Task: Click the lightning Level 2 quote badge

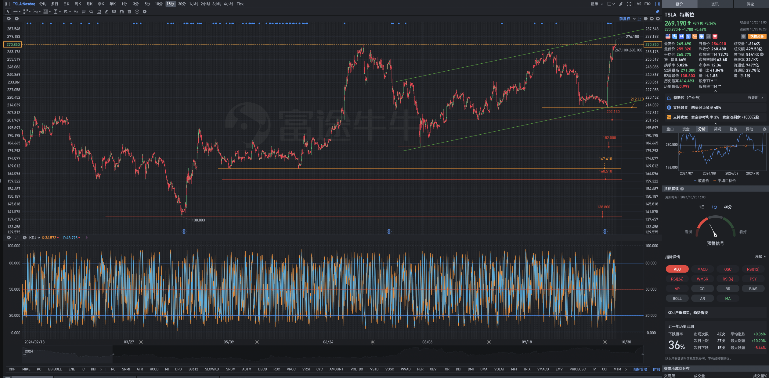Action: [675, 36]
